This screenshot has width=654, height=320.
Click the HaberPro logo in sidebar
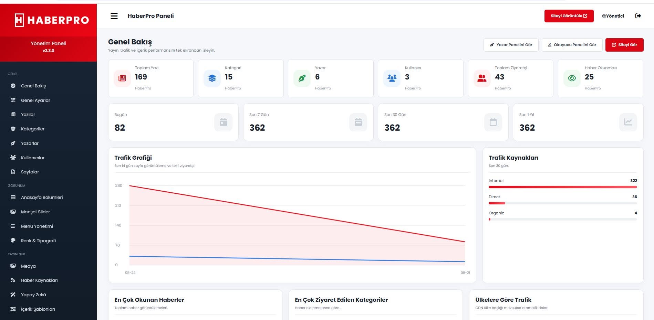[52, 20]
